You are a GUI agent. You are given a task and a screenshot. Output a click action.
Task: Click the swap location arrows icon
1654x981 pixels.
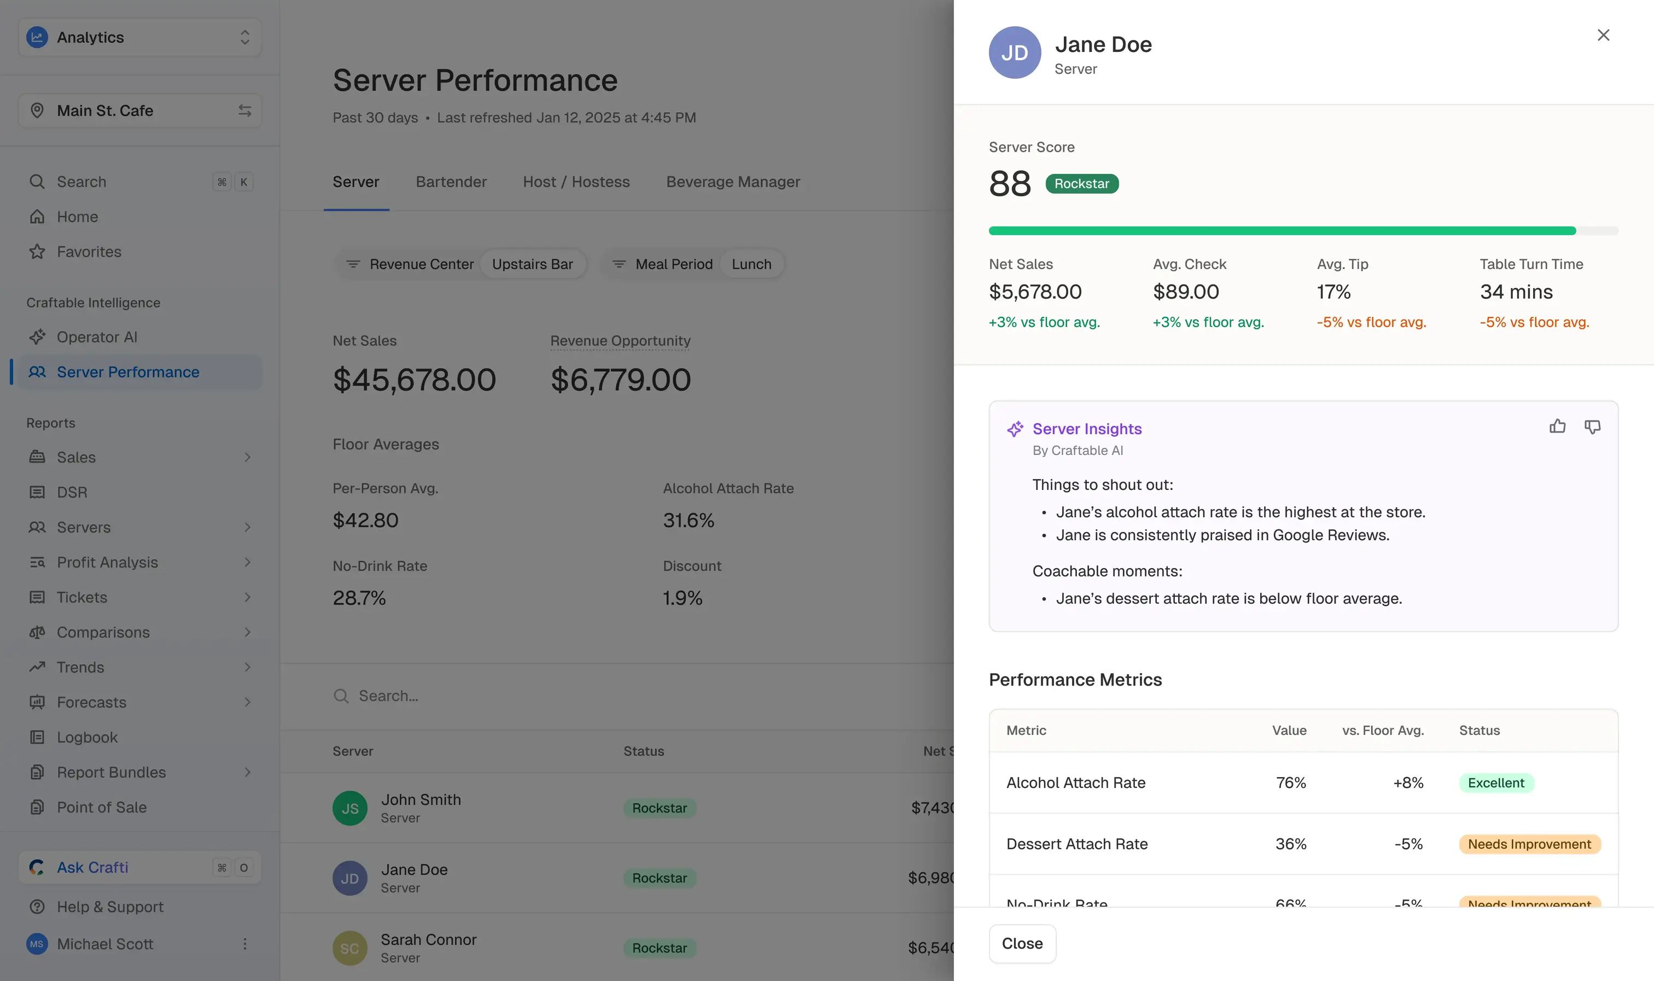[x=244, y=110]
